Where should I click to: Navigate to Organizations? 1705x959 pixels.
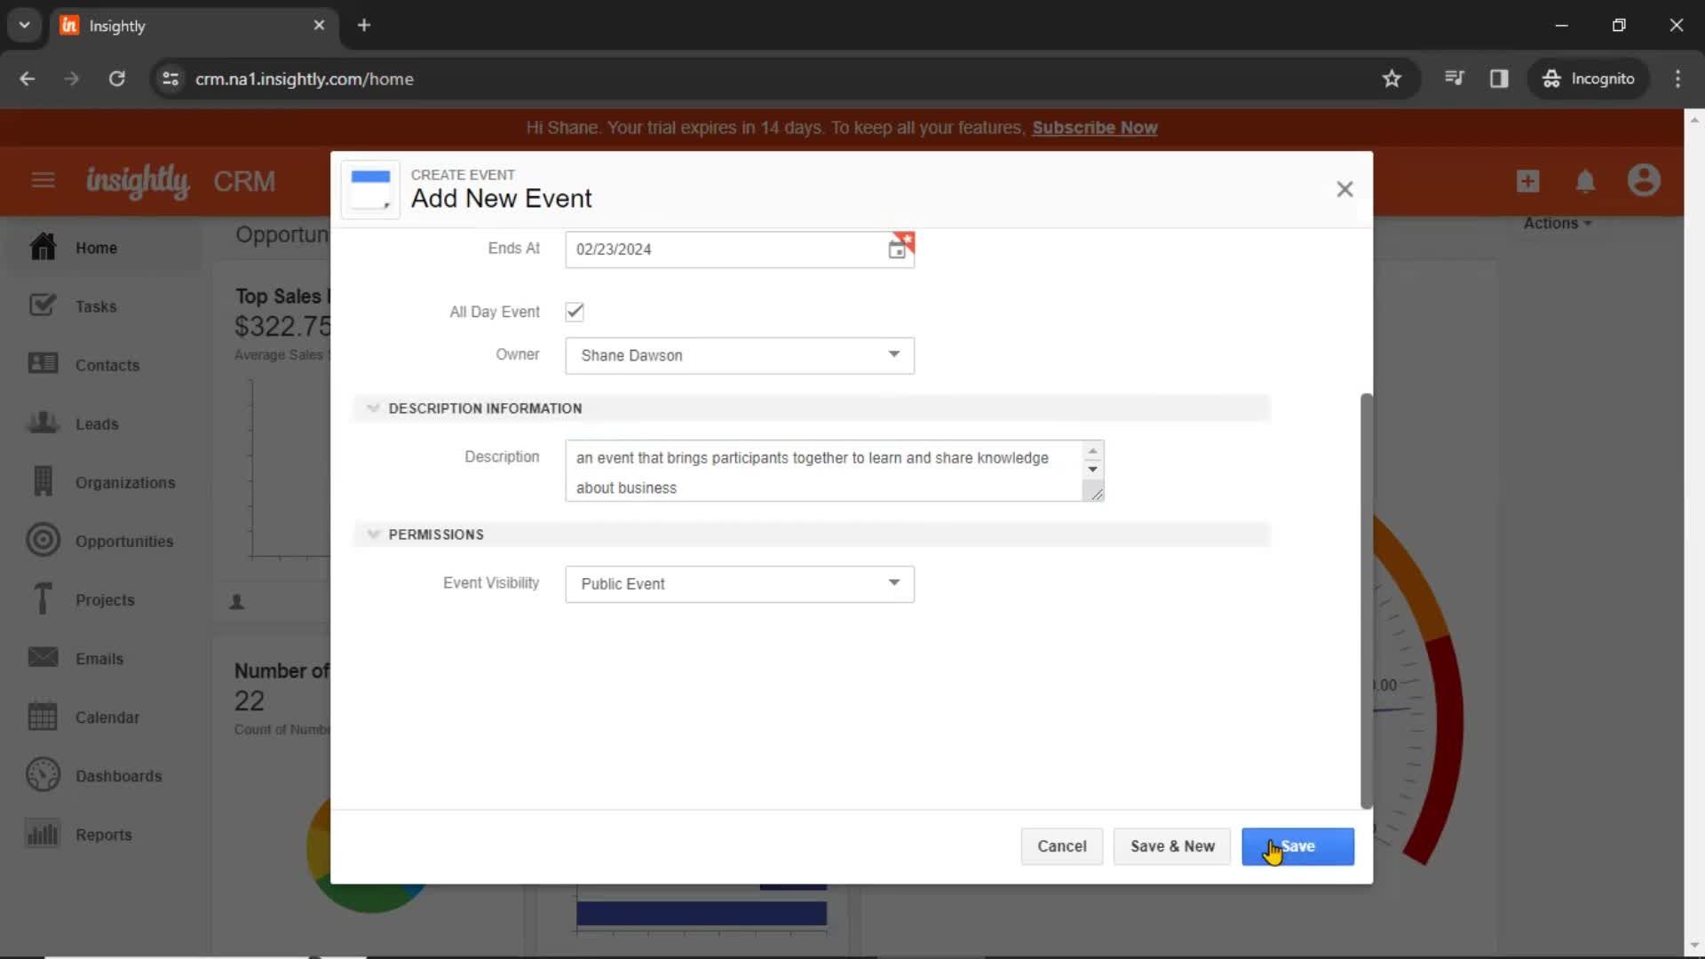point(125,482)
